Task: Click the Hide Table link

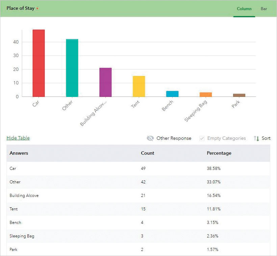Action: (x=18, y=138)
